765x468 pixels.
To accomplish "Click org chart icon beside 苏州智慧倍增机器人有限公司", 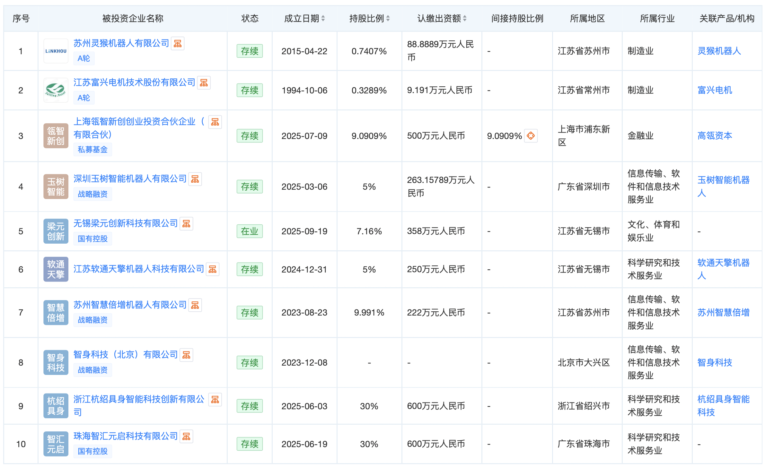I will (x=195, y=305).
